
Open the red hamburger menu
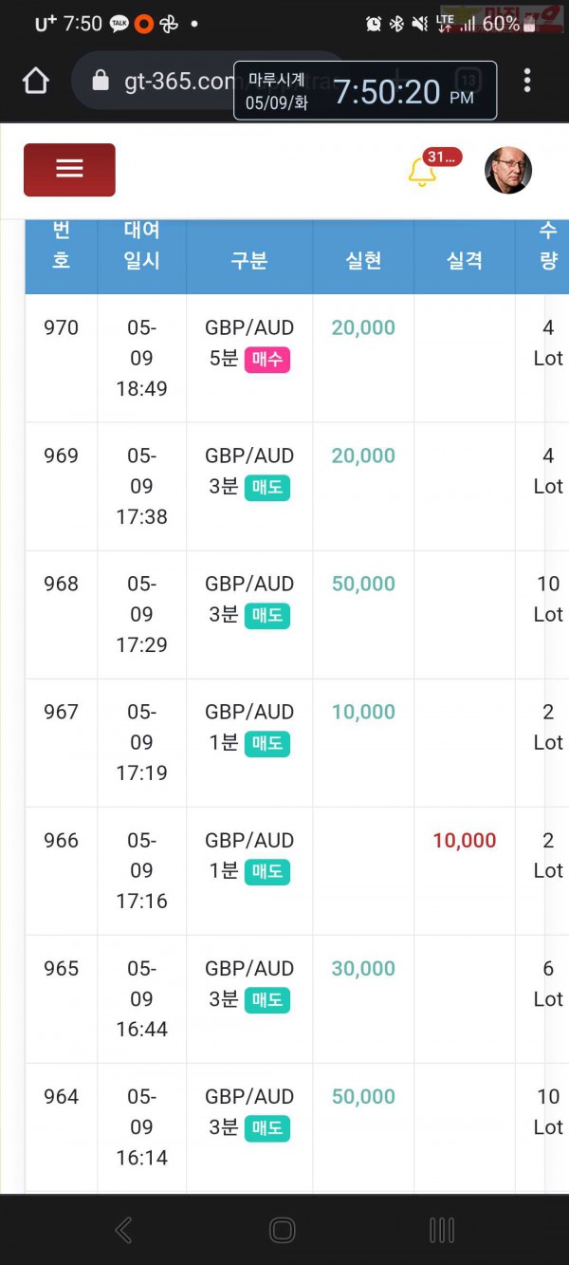69,170
